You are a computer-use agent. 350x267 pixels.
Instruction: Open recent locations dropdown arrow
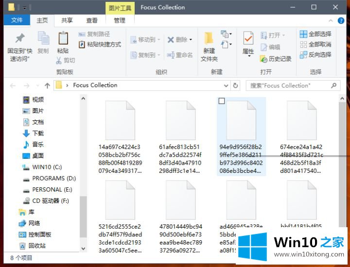click(x=37, y=85)
